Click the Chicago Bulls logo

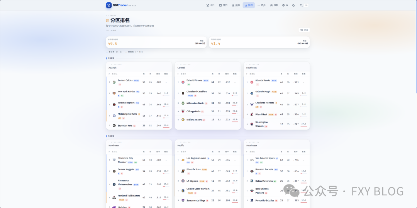click(183, 111)
